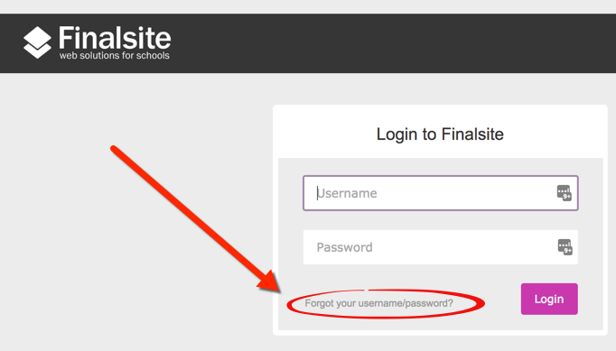Click the Finalsite stacked-layers logo icon

(x=37, y=42)
